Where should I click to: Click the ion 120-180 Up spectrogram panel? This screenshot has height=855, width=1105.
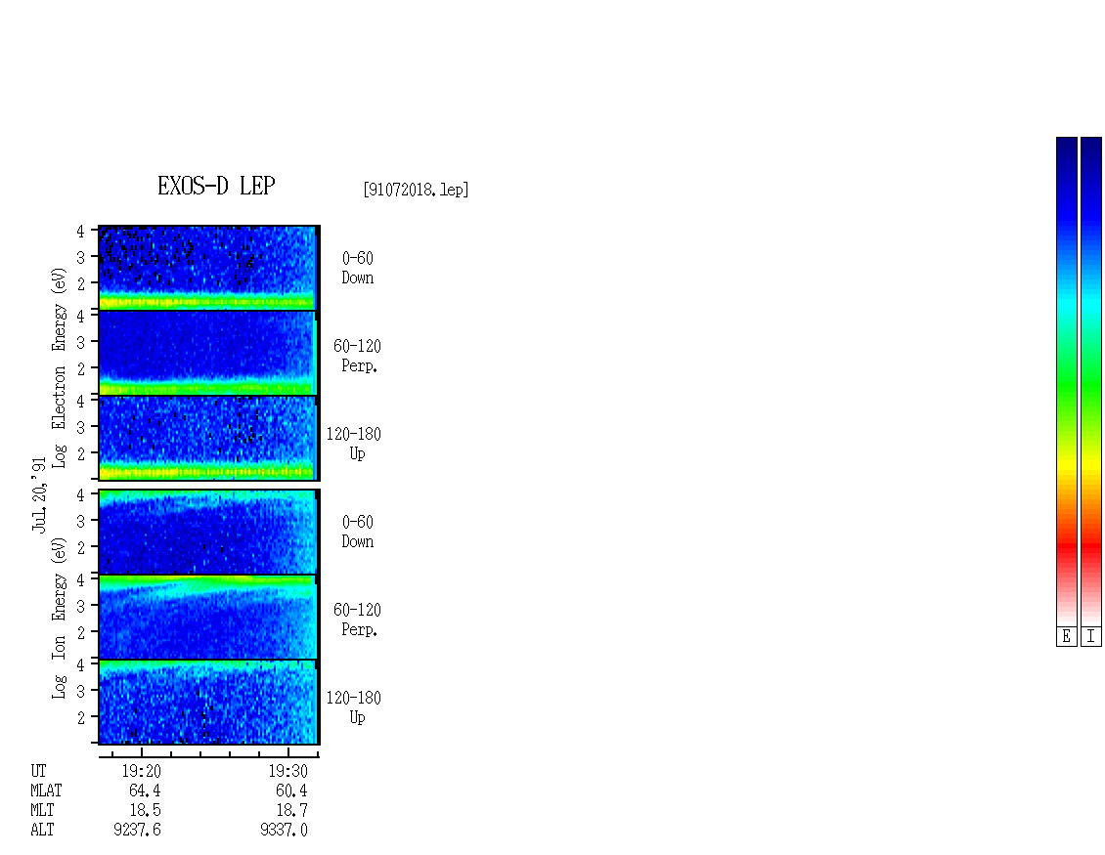[x=209, y=703]
